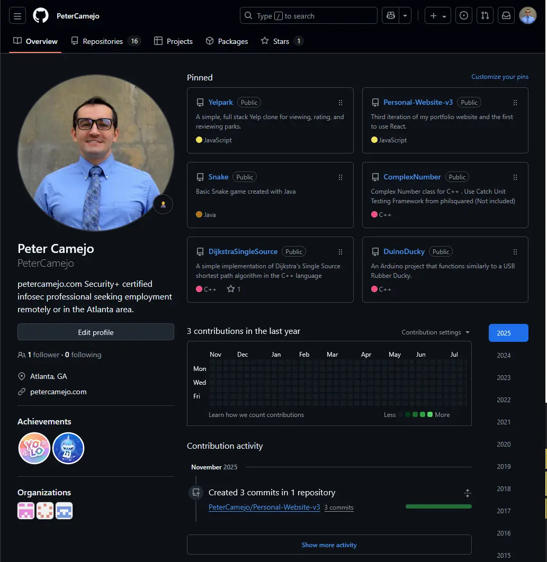
Task: Open the inbox notifications icon
Action: coord(506,15)
